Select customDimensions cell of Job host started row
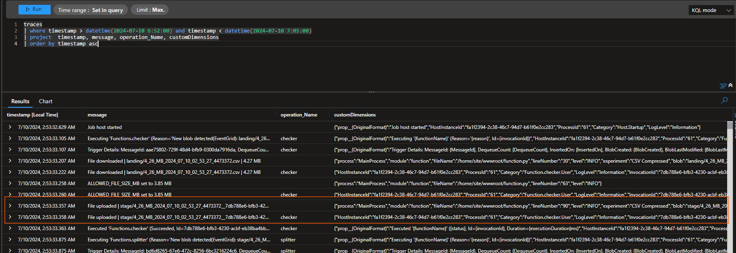This screenshot has width=736, height=253. coord(517,127)
